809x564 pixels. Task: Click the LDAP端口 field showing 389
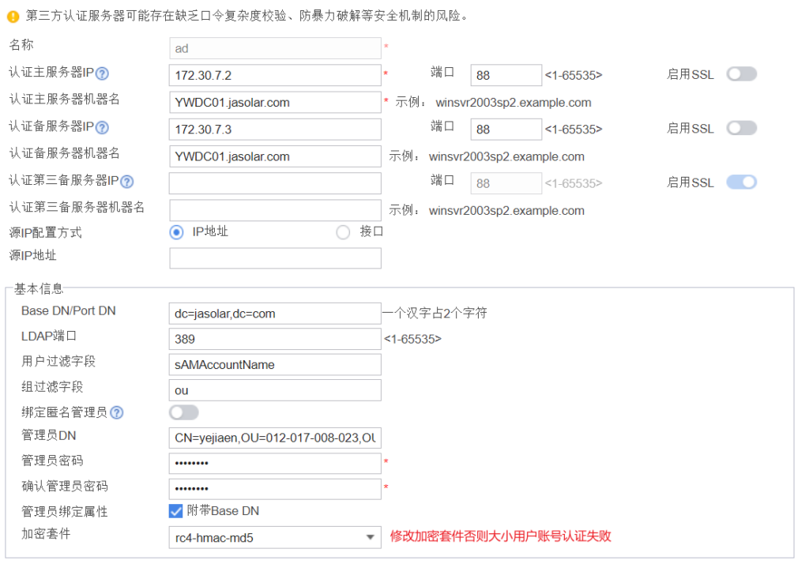pos(275,339)
